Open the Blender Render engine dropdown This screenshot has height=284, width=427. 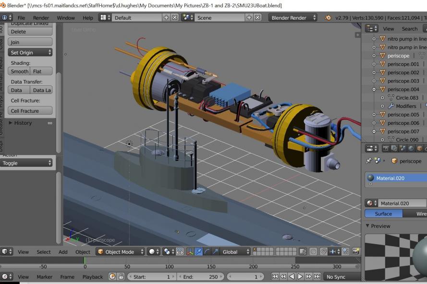coord(293,18)
